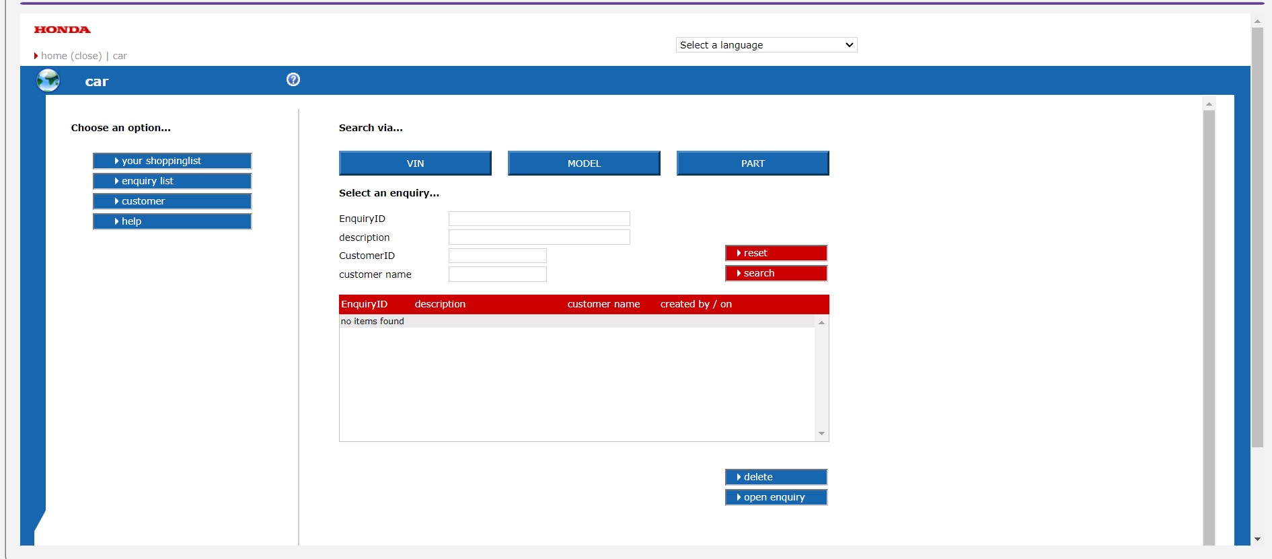Click the globe icon beside car
The height and width of the screenshot is (559, 1272).
pyautogui.click(x=48, y=81)
